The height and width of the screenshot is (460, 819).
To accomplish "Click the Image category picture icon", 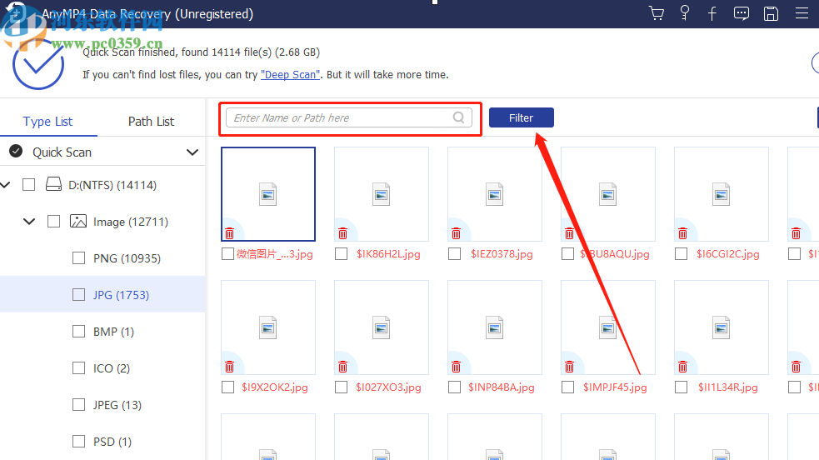I will click(x=78, y=221).
